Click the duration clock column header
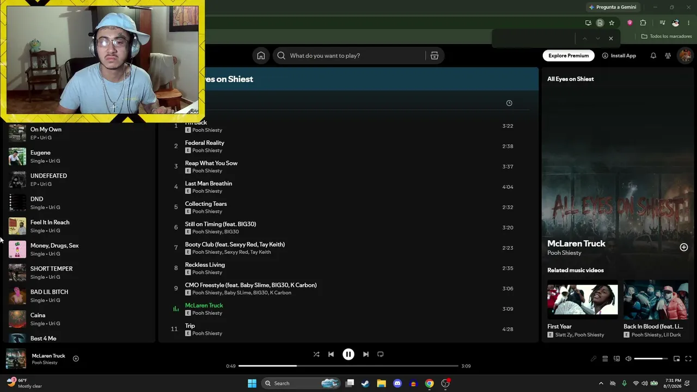 tap(509, 103)
